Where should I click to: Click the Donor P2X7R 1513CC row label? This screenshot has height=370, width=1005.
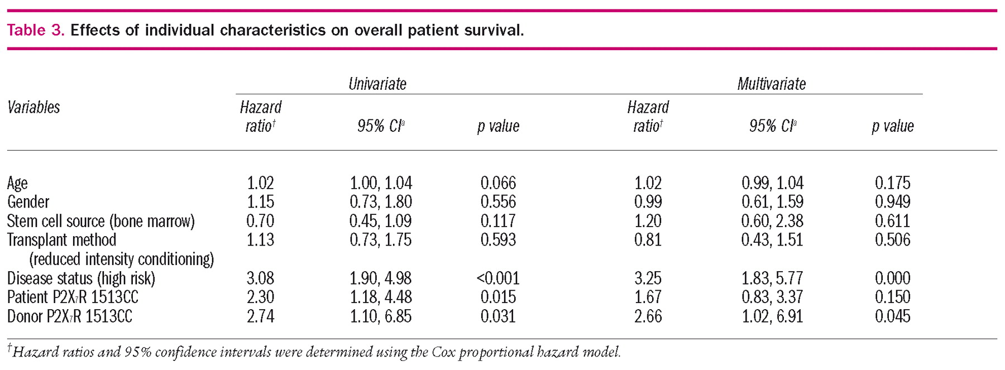point(70,316)
